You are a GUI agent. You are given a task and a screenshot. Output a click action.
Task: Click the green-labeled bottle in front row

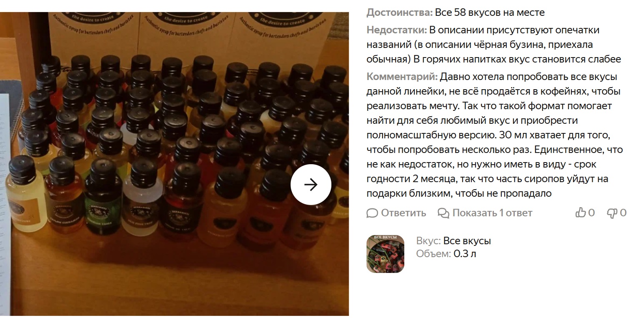[102, 196]
